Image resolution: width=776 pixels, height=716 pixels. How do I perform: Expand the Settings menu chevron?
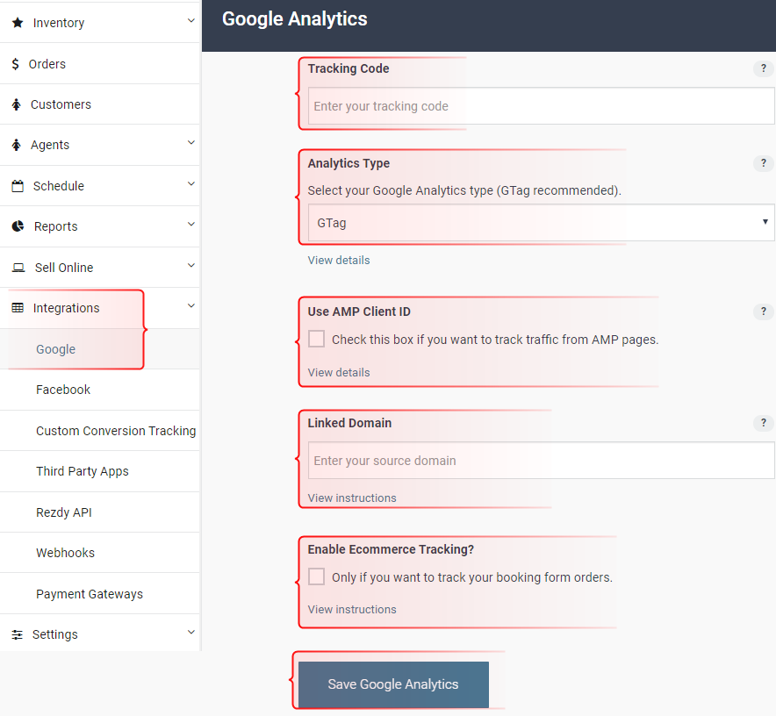(191, 633)
